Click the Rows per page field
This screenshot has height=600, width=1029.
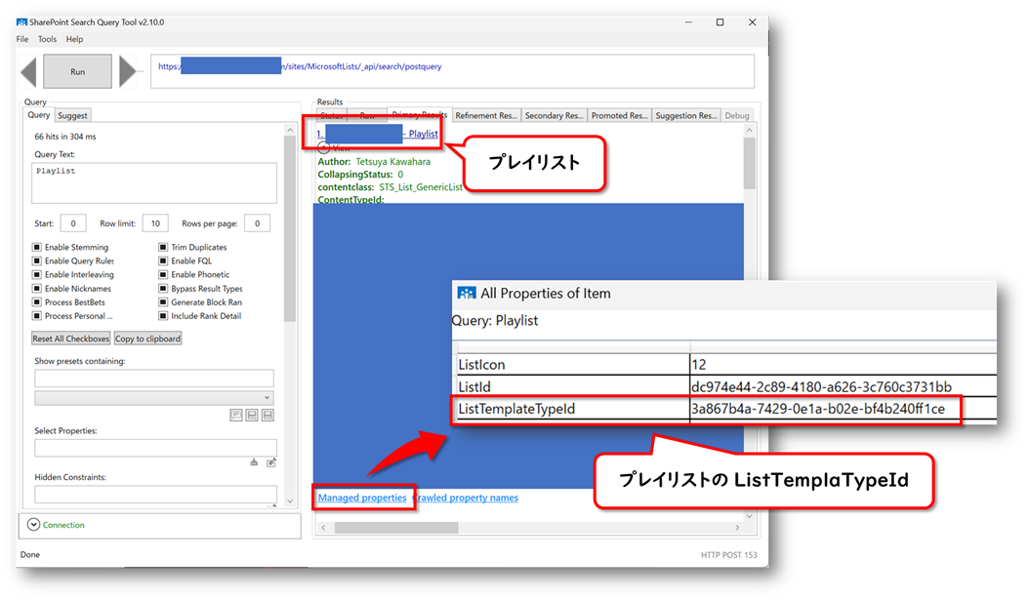[258, 223]
